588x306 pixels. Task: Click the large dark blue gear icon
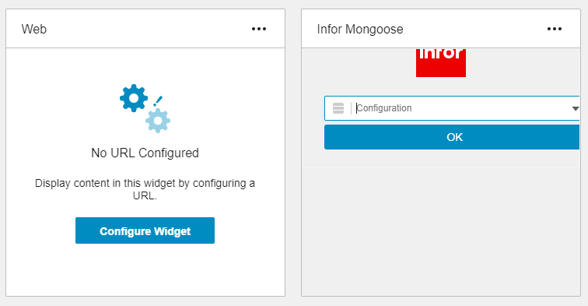click(134, 98)
